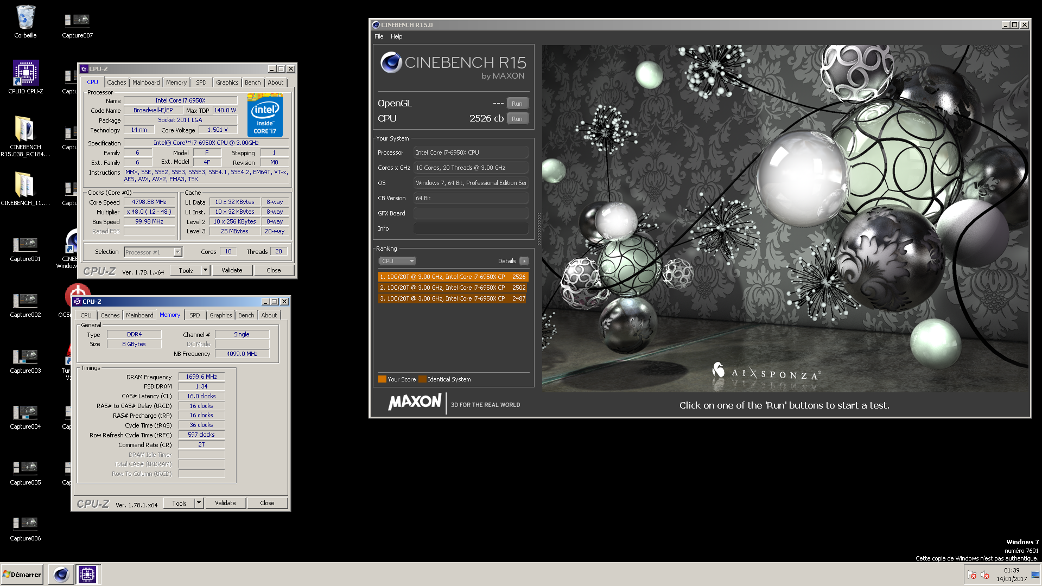Viewport: 1042px width, 586px height.
Task: Click the Cinebench window title bar icon
Action: (x=376, y=25)
